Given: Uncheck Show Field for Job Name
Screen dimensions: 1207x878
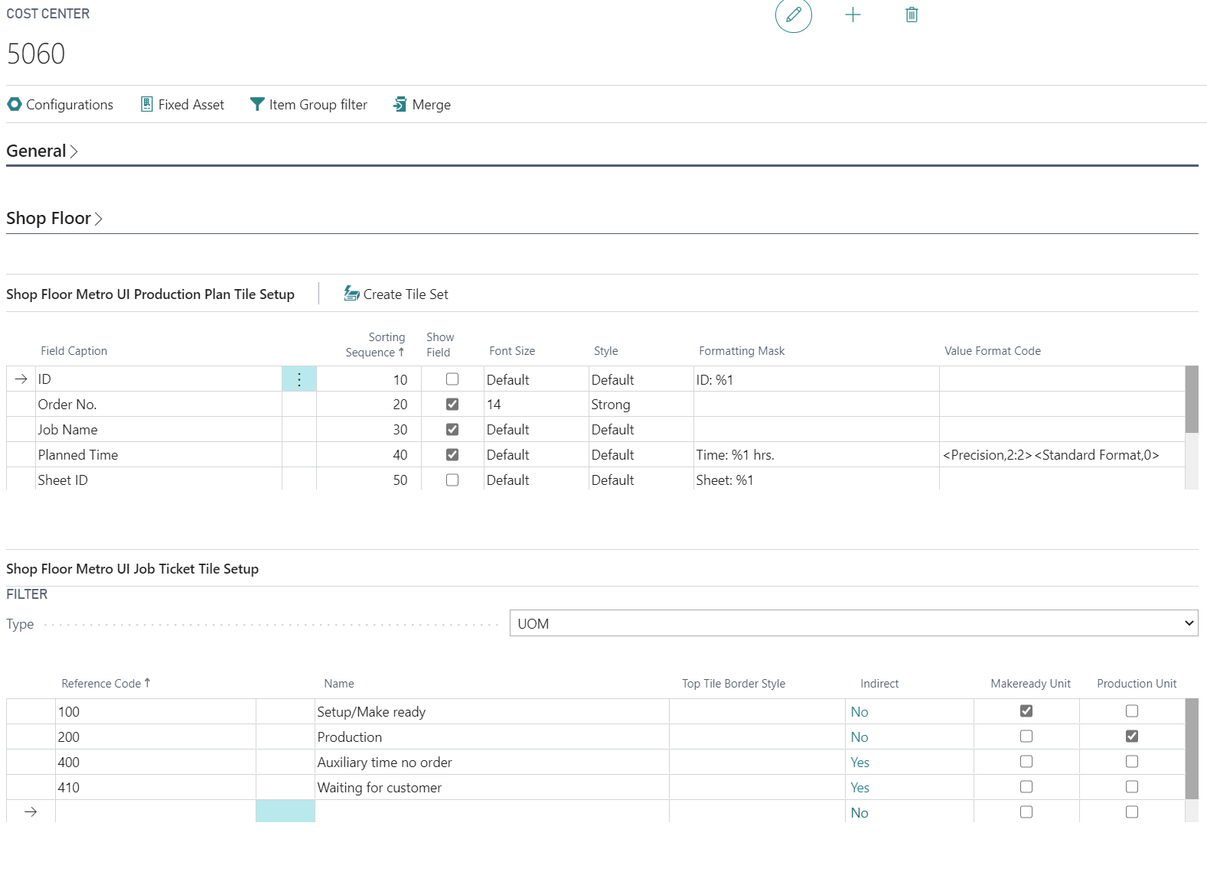Looking at the screenshot, I should [x=452, y=429].
